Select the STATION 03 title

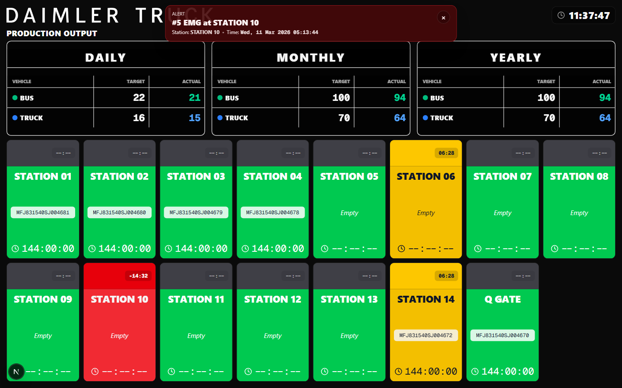pos(196,176)
